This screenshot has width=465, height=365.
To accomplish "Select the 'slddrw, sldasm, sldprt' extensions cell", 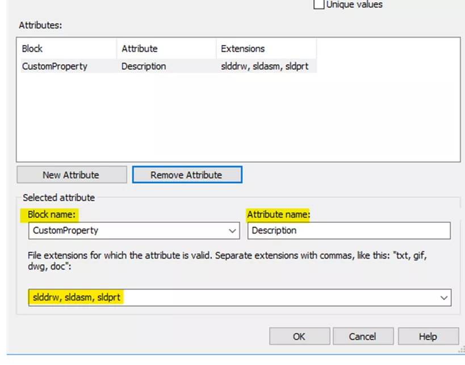I will [x=265, y=66].
